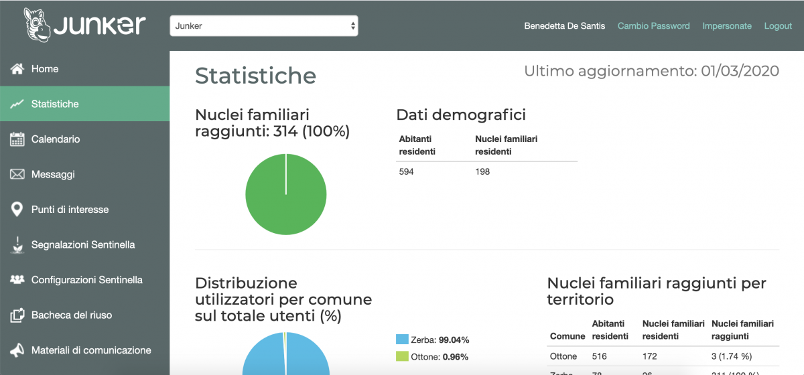The height and width of the screenshot is (375, 804).
Task: Click the Statistiche page heading
Action: tap(255, 76)
